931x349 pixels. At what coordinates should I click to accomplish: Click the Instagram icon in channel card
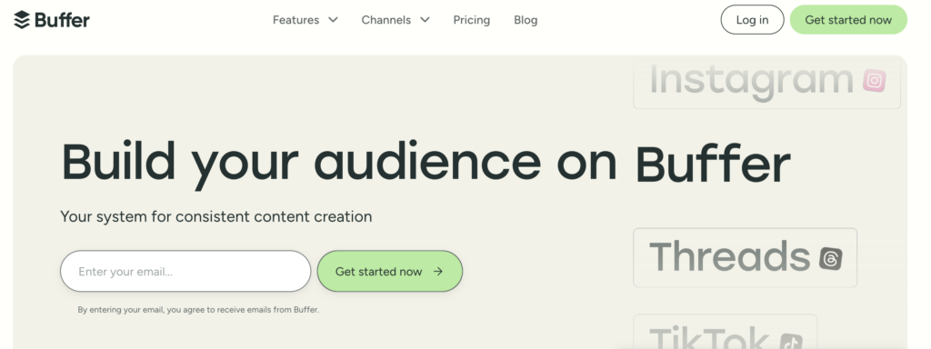874,81
